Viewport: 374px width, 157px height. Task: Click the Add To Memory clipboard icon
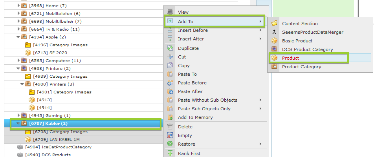coord(170,117)
